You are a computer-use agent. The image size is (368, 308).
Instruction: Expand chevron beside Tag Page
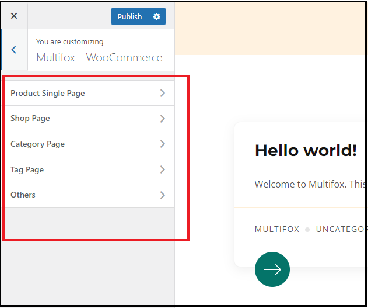(162, 169)
